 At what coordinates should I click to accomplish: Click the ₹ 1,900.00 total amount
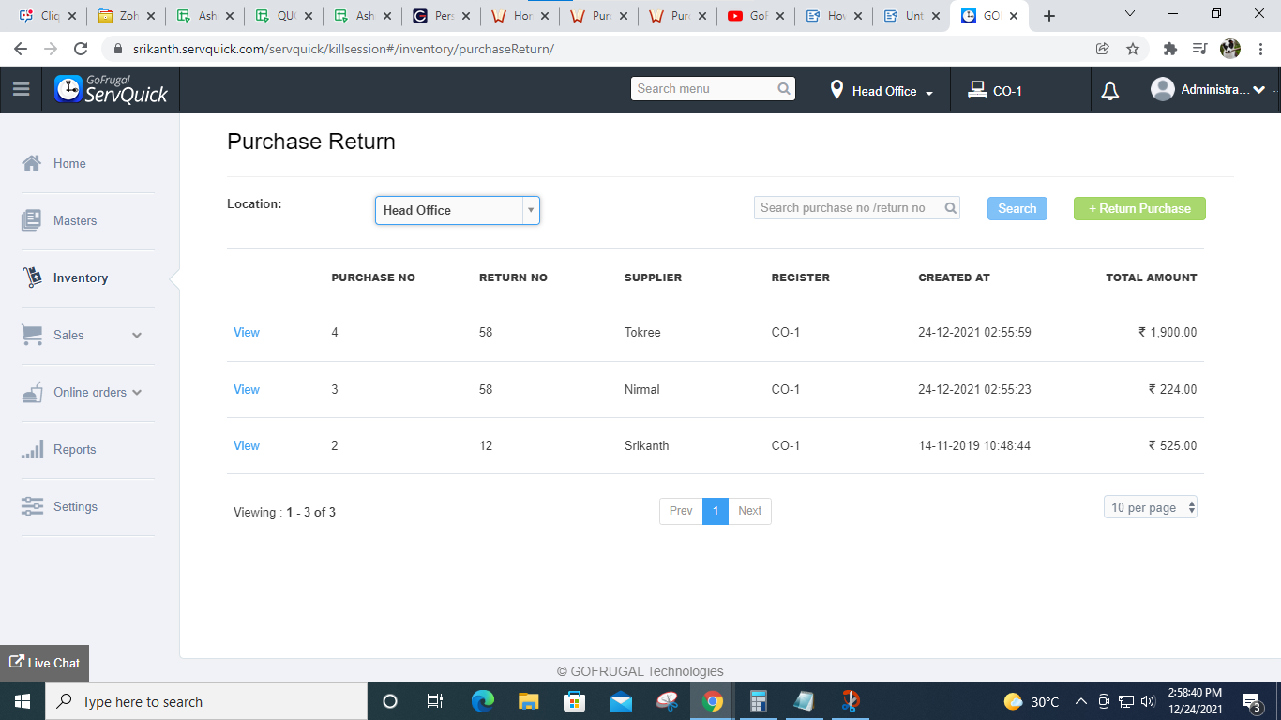coord(1168,333)
